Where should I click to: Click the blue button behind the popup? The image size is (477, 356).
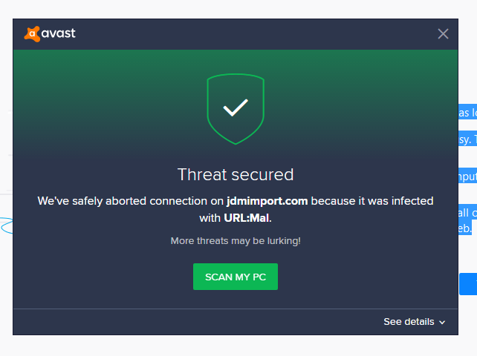click(468, 284)
